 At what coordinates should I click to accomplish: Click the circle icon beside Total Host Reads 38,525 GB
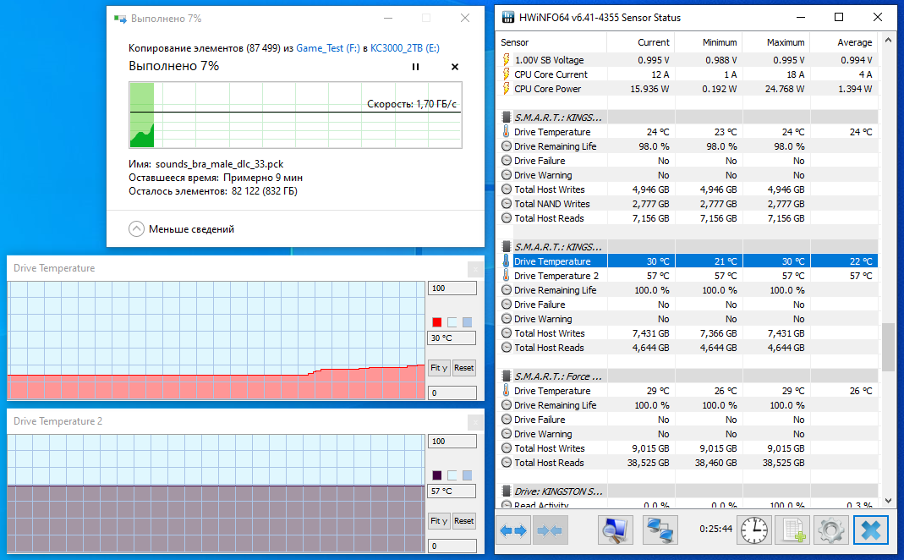pyautogui.click(x=507, y=463)
